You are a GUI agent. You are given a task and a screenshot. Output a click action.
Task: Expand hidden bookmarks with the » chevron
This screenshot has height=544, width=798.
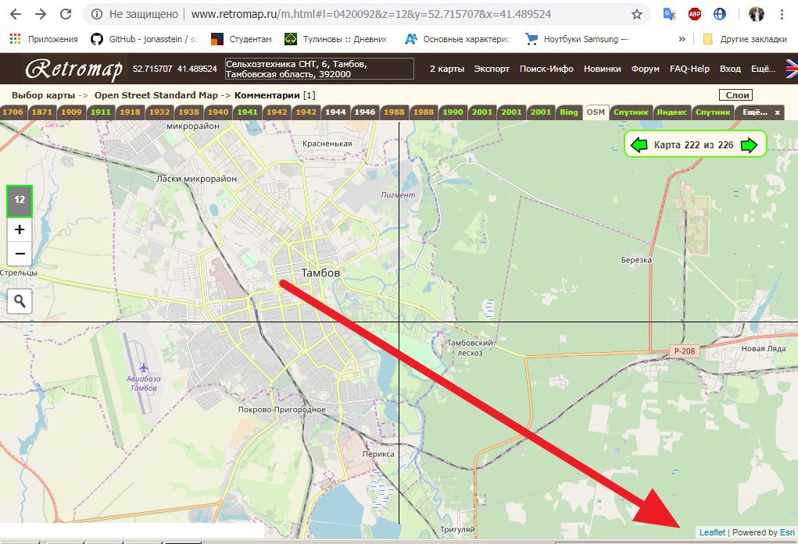coord(682,39)
